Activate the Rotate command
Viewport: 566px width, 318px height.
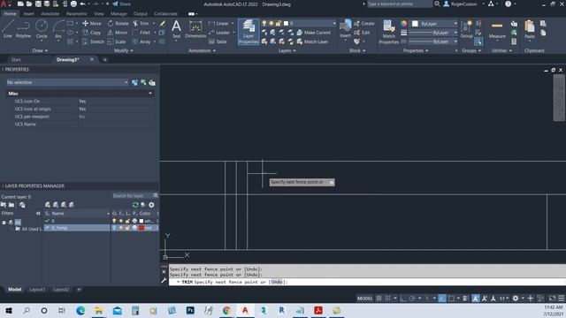tap(118, 24)
